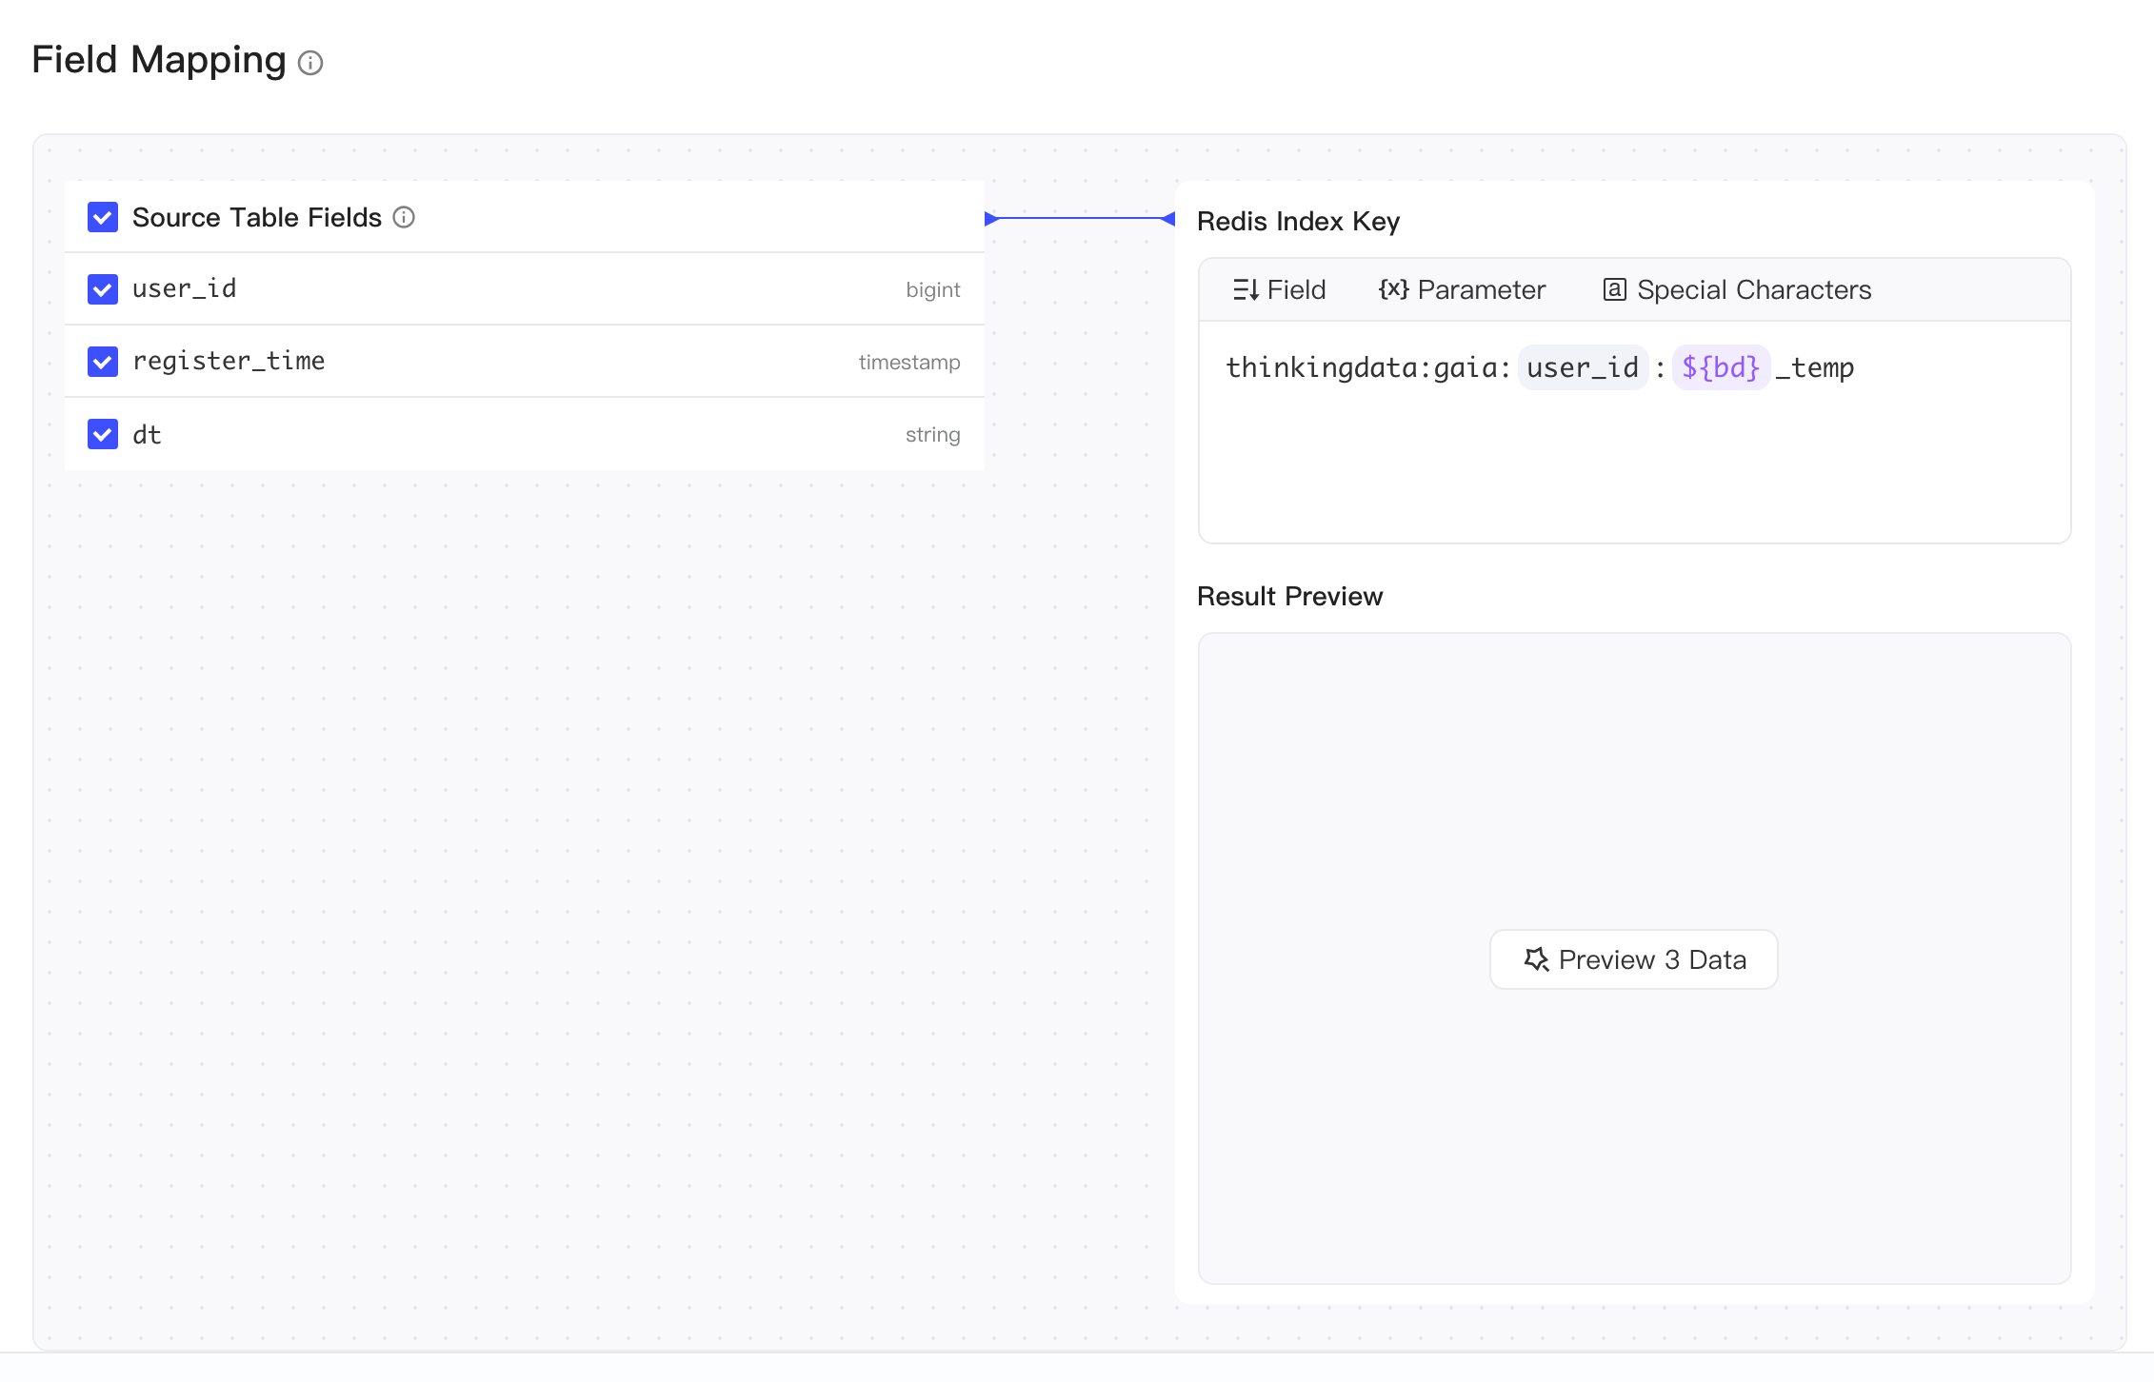Click the Source Table Fields header label
Viewport: 2154px width, 1382px height.
pyautogui.click(x=257, y=217)
